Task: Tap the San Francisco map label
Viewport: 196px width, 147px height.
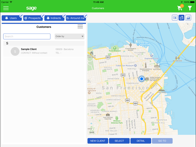Action: (x=125, y=88)
